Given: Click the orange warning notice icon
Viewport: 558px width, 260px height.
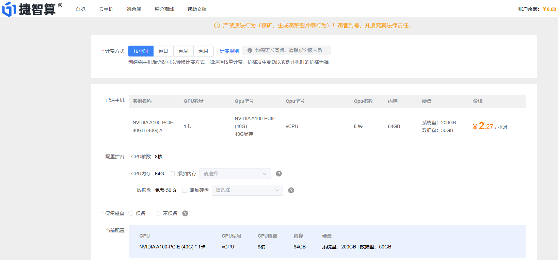Looking at the screenshot, I should point(217,26).
